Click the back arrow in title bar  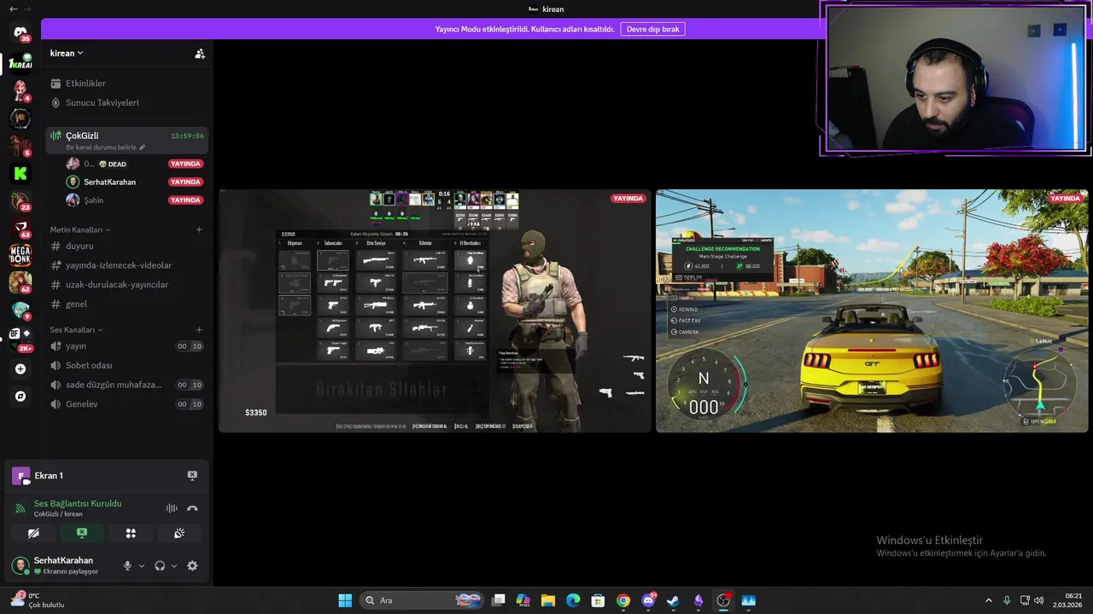pyautogui.click(x=13, y=9)
